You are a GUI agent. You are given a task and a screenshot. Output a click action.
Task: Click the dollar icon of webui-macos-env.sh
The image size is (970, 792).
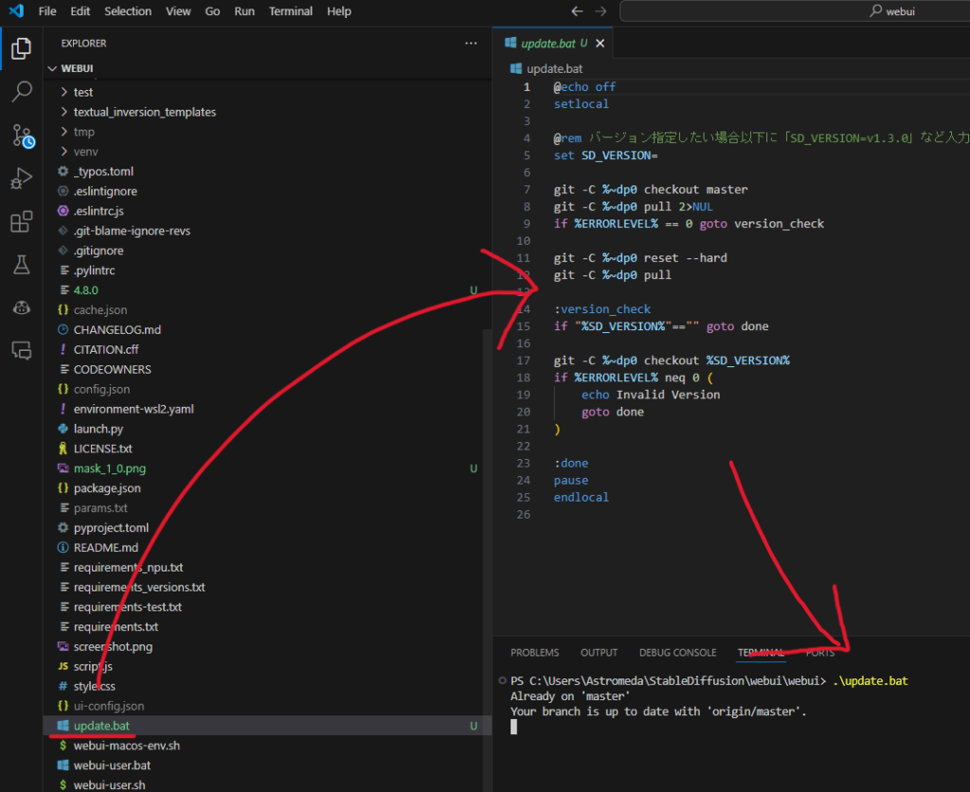pos(63,745)
